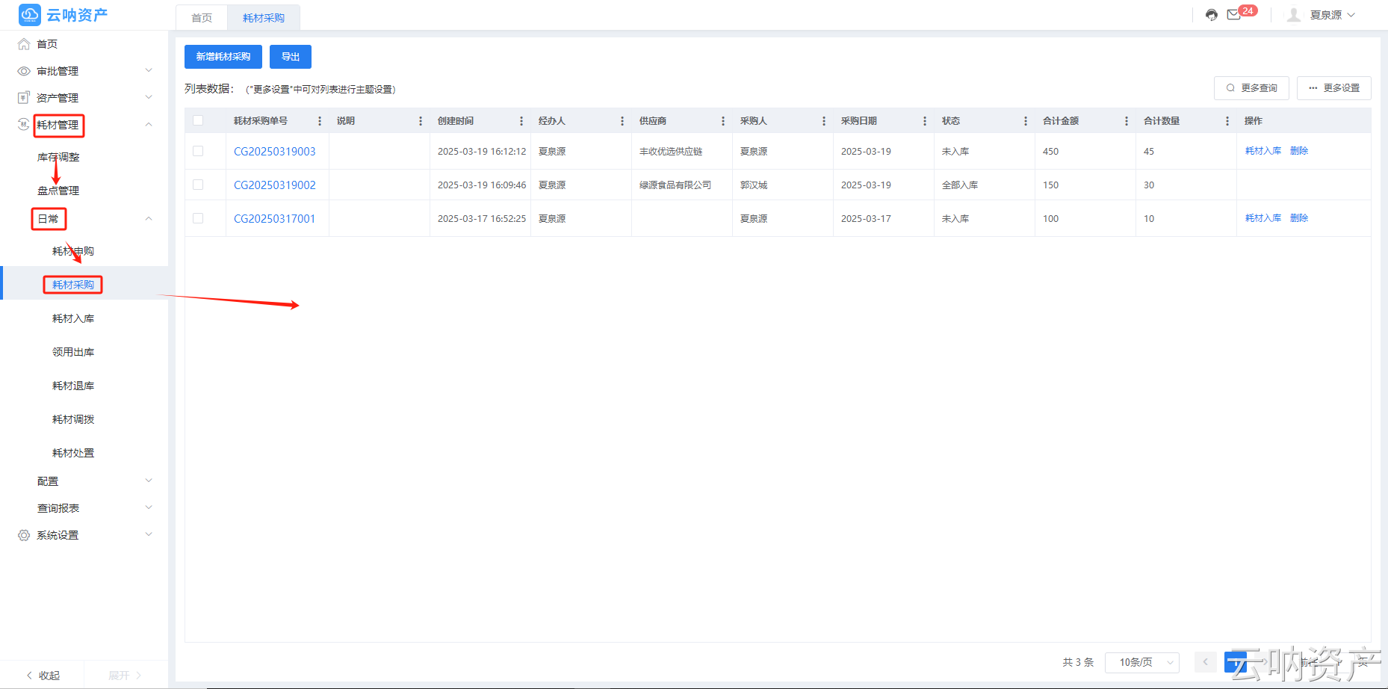
Task: Open order CG20250319003 link
Action: click(275, 151)
